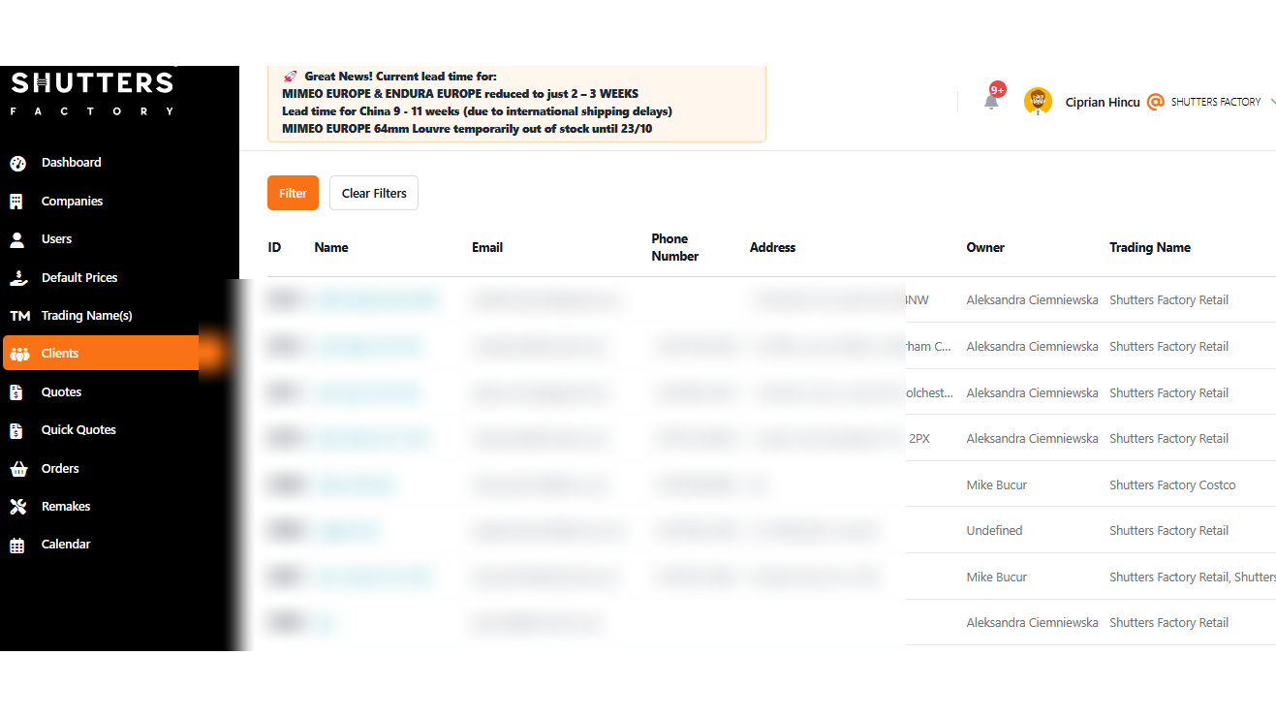Image resolution: width=1276 pixels, height=718 pixels.
Task: Open the Dashboard gauge icon
Action: [17, 163]
